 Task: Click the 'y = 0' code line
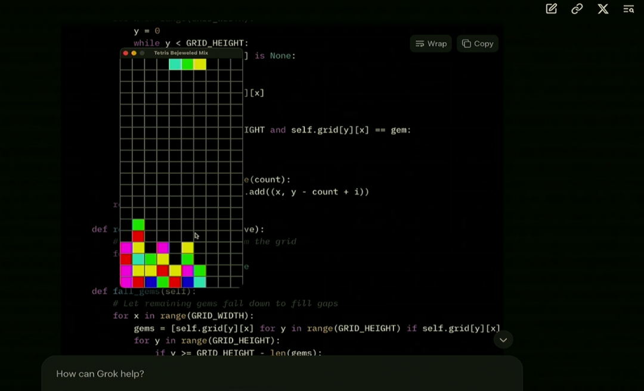[x=147, y=31]
